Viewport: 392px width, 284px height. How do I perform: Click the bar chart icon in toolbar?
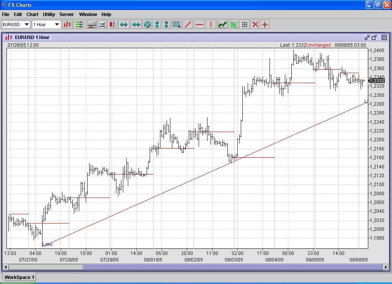(67, 24)
